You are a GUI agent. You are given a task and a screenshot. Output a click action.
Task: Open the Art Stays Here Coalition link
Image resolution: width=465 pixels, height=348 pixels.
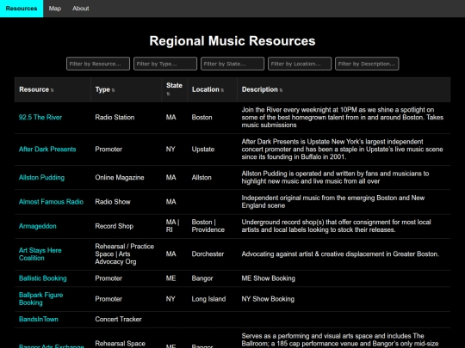(40, 254)
